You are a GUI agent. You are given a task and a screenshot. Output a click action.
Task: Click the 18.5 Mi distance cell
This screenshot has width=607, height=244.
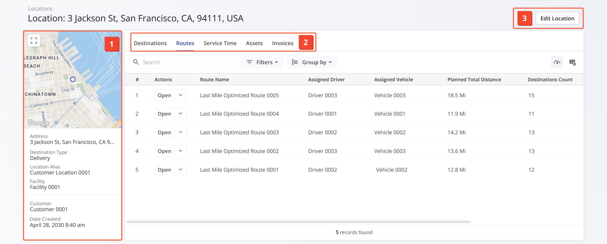(x=456, y=95)
